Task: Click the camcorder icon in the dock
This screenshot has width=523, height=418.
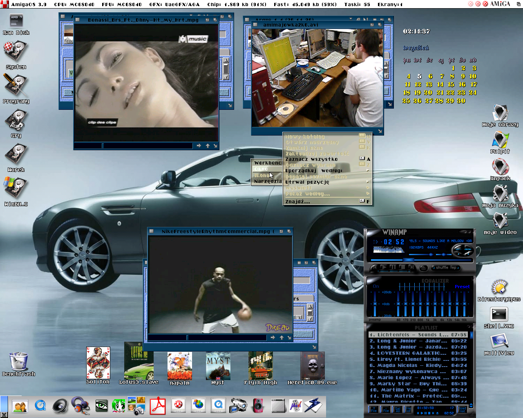Action: pos(238,406)
